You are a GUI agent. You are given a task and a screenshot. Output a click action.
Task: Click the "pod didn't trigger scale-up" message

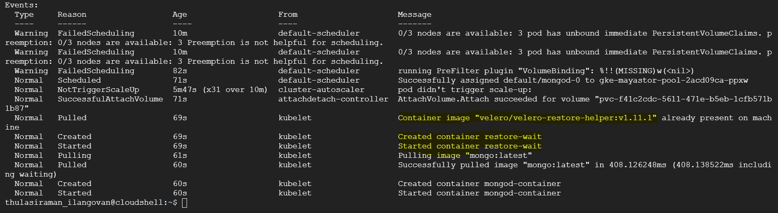coord(464,90)
